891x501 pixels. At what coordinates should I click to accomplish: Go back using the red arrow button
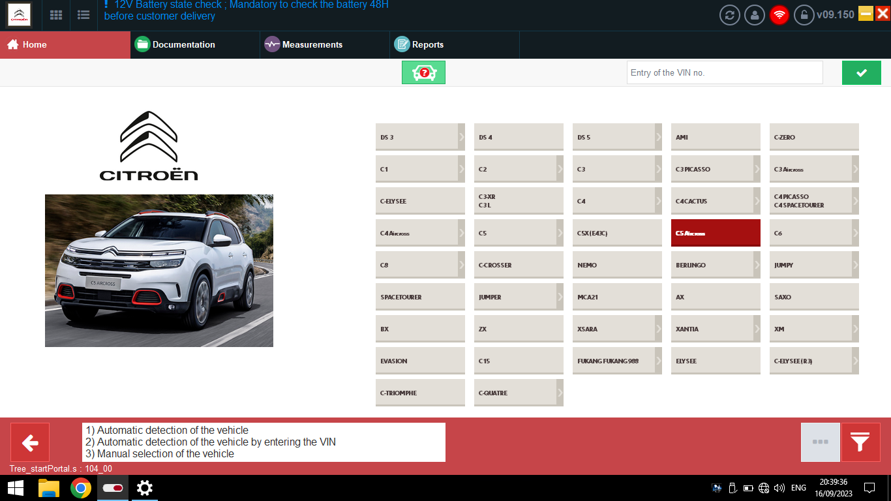[30, 443]
